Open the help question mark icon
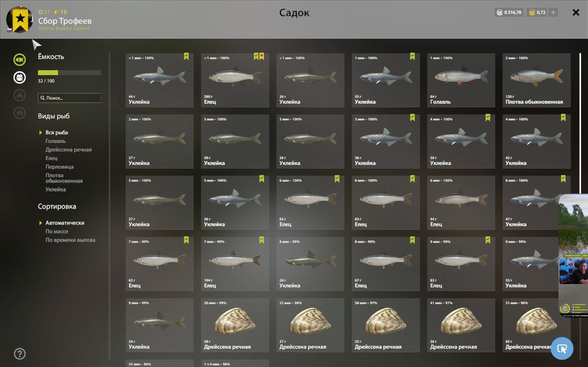This screenshot has width=588, height=367. [20, 354]
